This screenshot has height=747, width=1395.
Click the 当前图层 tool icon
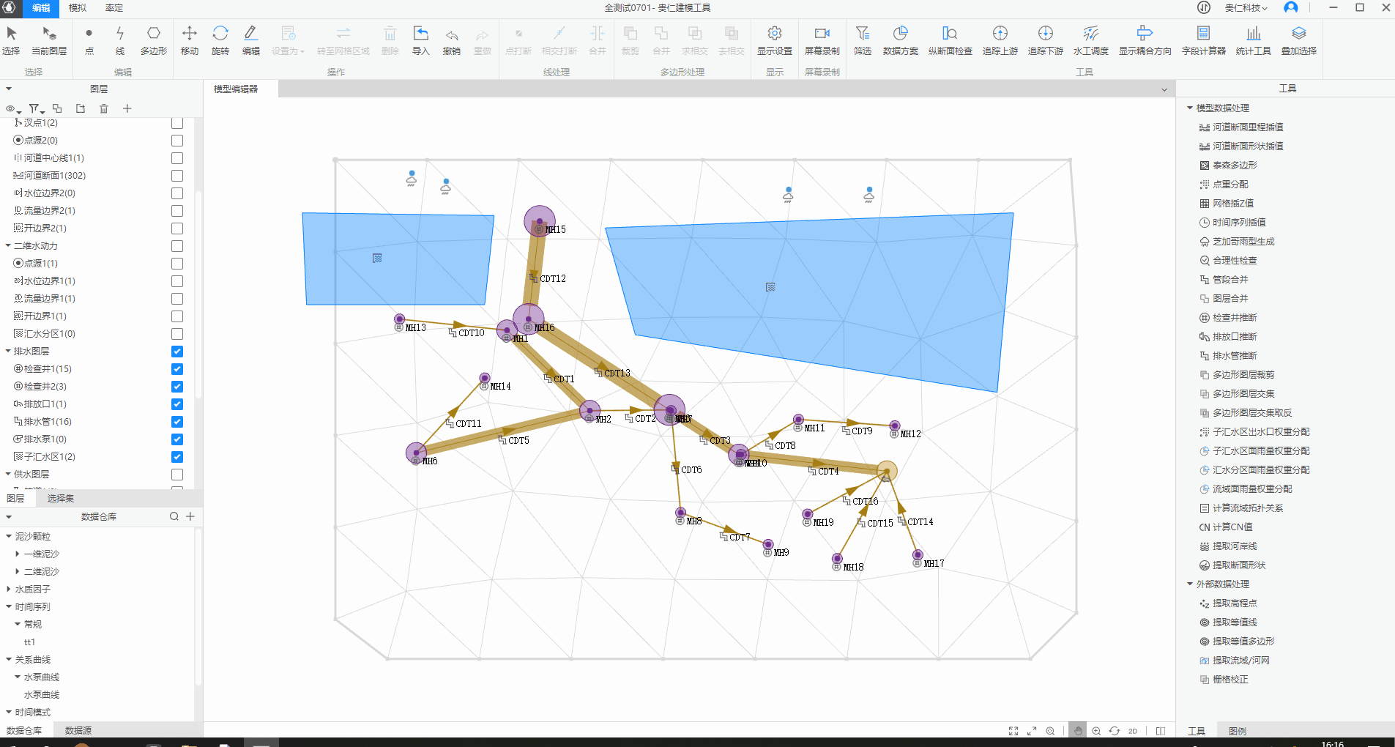click(x=49, y=34)
